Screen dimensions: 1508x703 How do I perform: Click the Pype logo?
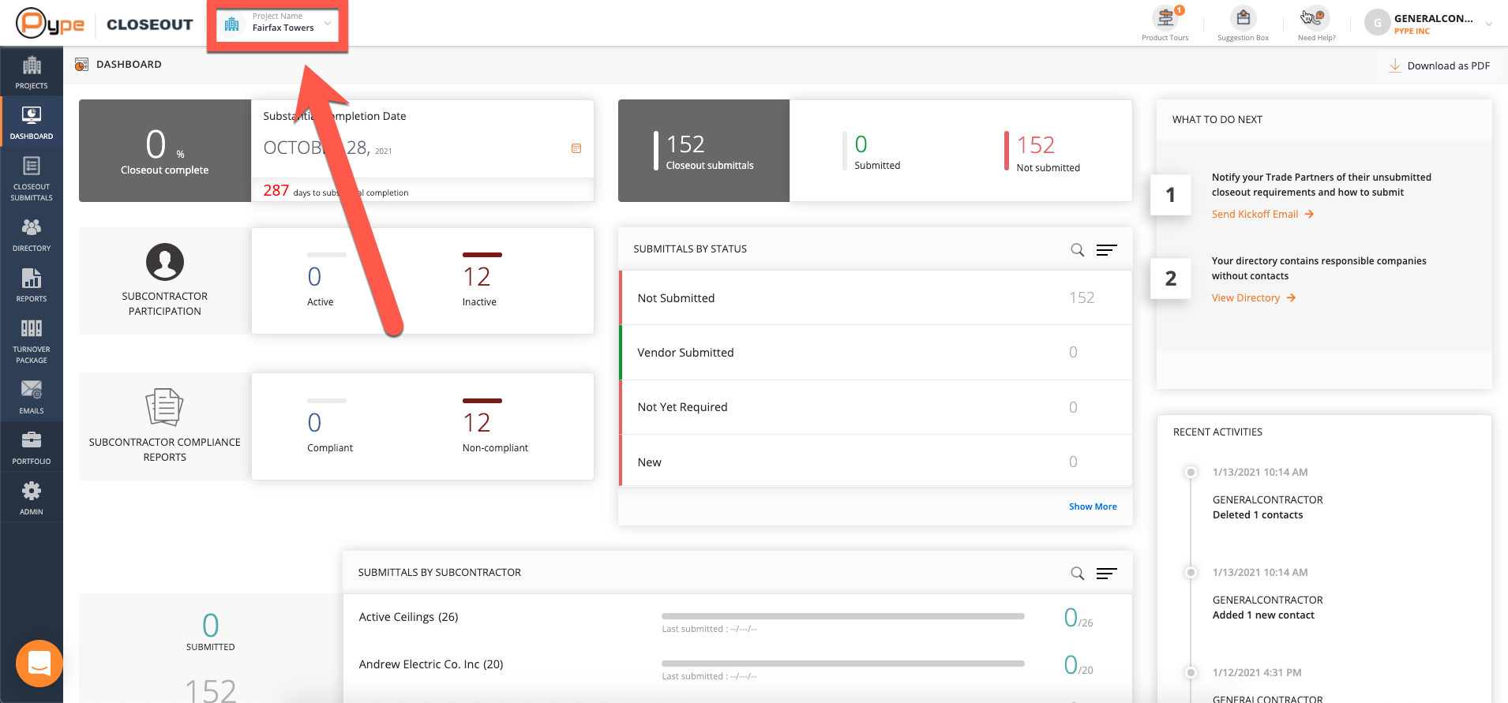50,24
